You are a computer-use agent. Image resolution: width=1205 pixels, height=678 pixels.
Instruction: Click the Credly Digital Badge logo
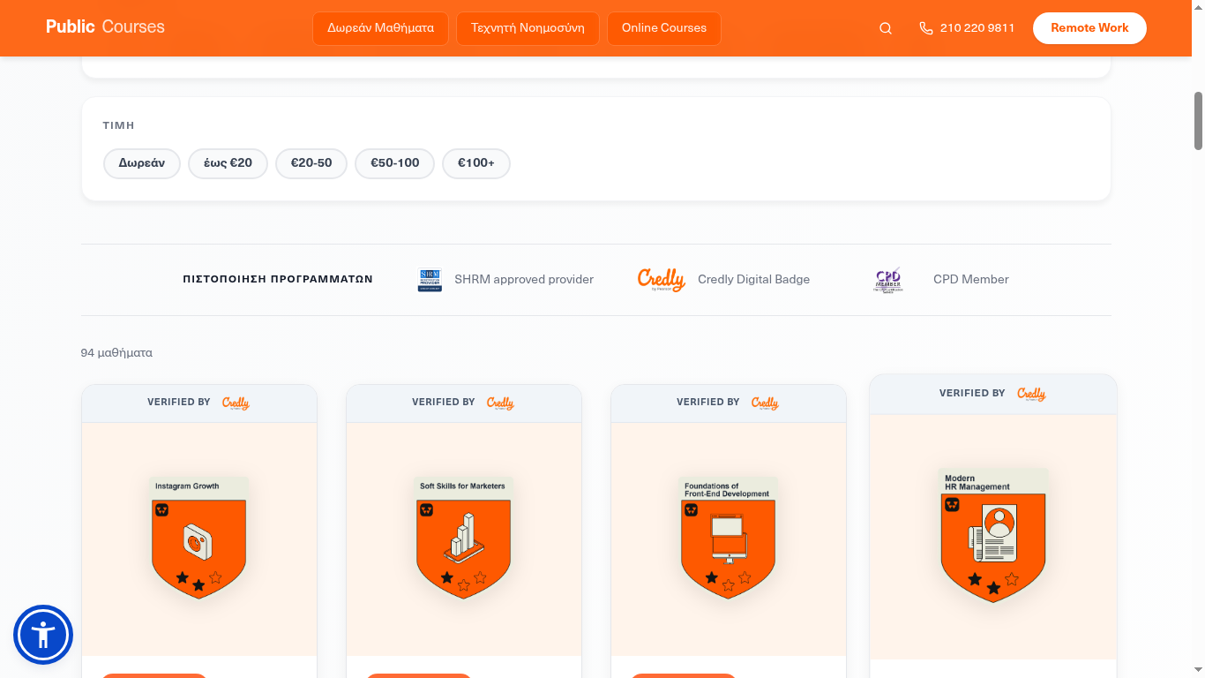(x=662, y=280)
